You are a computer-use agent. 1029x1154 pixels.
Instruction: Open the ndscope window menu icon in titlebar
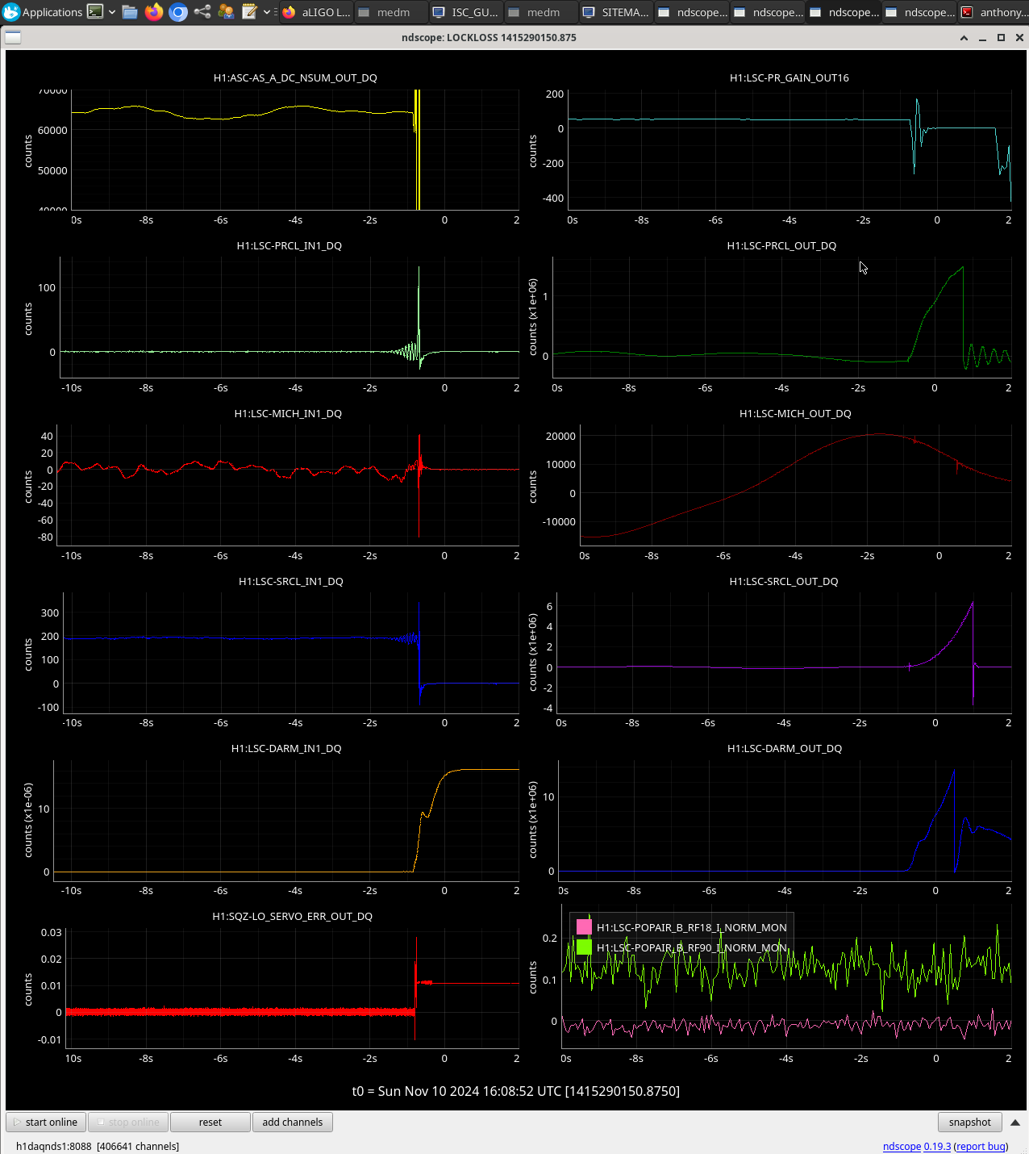[13, 37]
